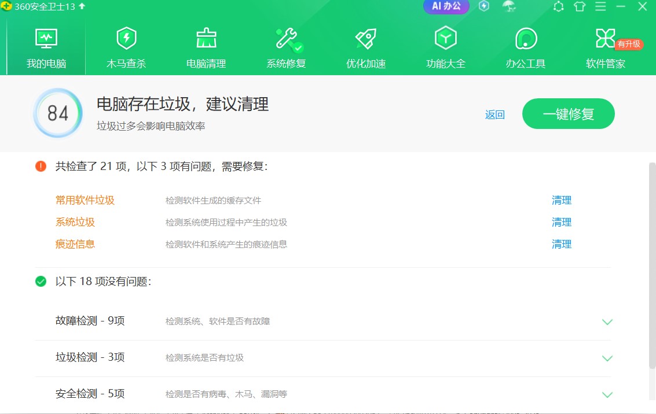Click the umbrella icon in the title bar
656x414 pixels.
509,6
